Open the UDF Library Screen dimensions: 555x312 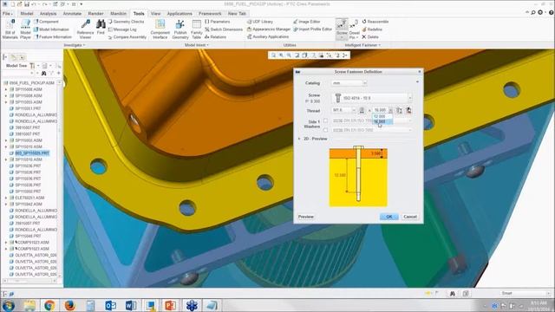260,22
